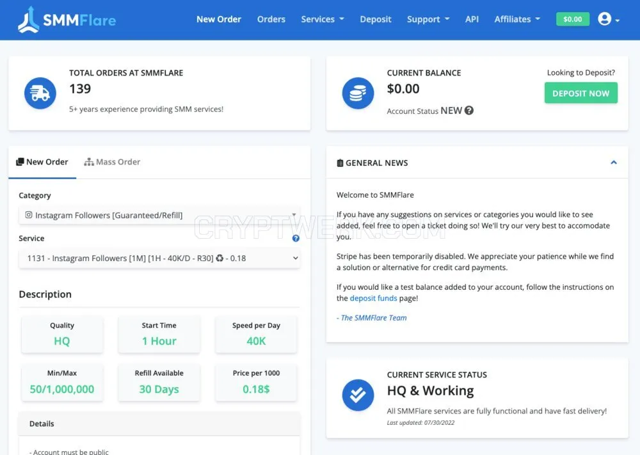Click the Price per 1000 0.18$ value
This screenshot has width=640, height=455.
257,389
